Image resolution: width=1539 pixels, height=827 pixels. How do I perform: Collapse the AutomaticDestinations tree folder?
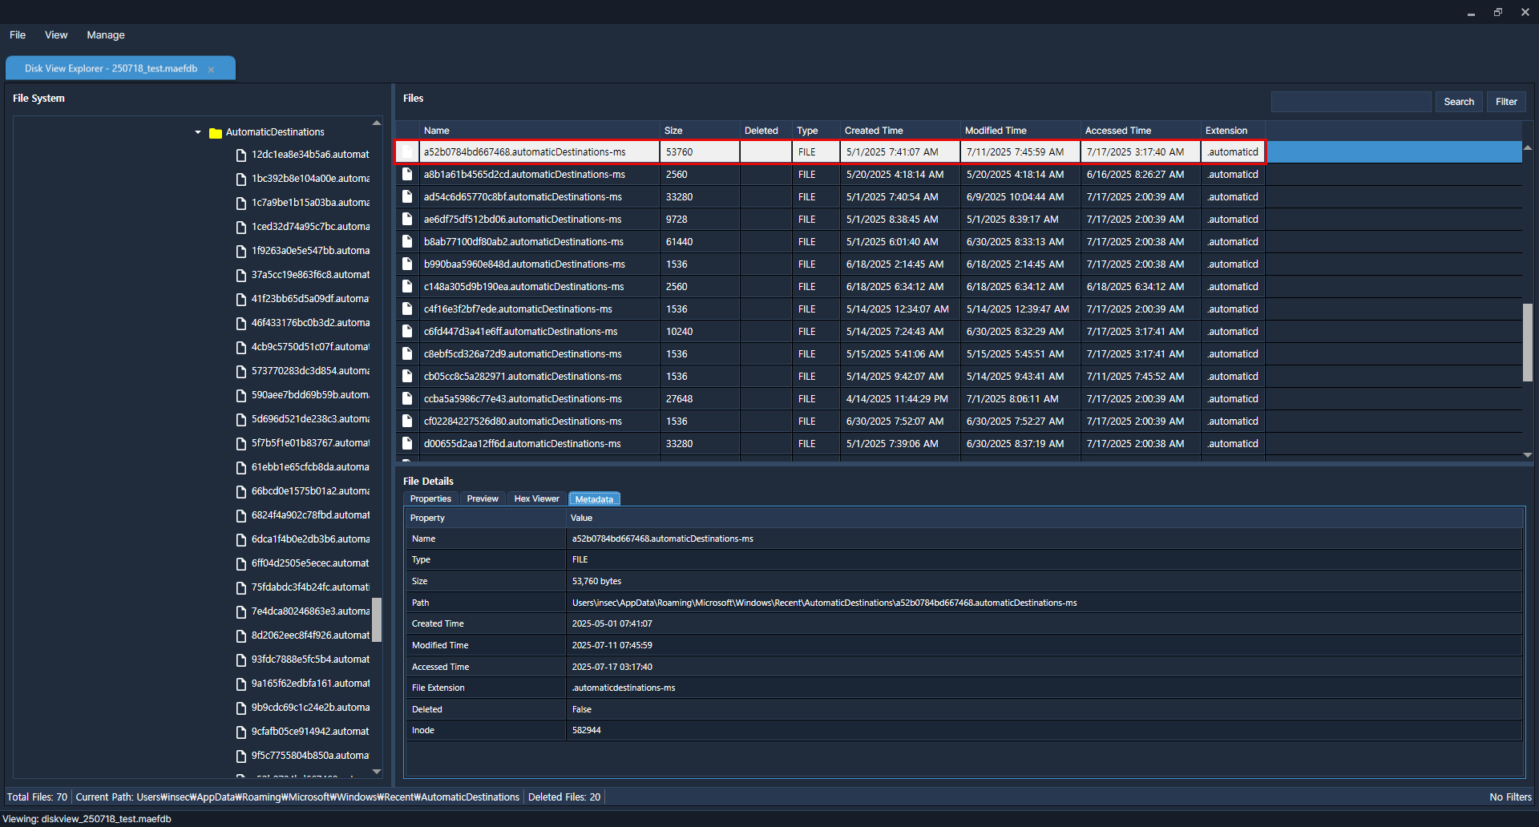pyautogui.click(x=198, y=132)
